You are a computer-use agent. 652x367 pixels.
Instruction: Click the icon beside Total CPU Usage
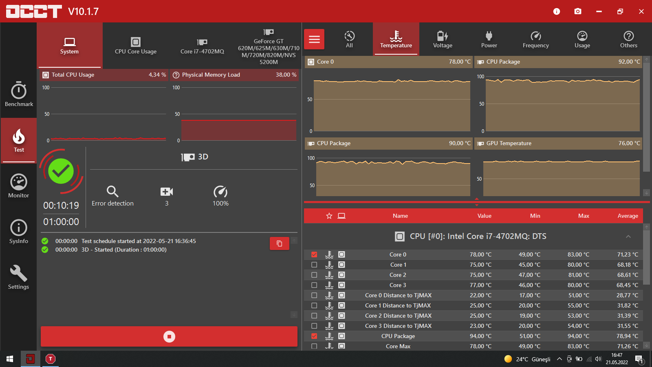pyautogui.click(x=46, y=75)
